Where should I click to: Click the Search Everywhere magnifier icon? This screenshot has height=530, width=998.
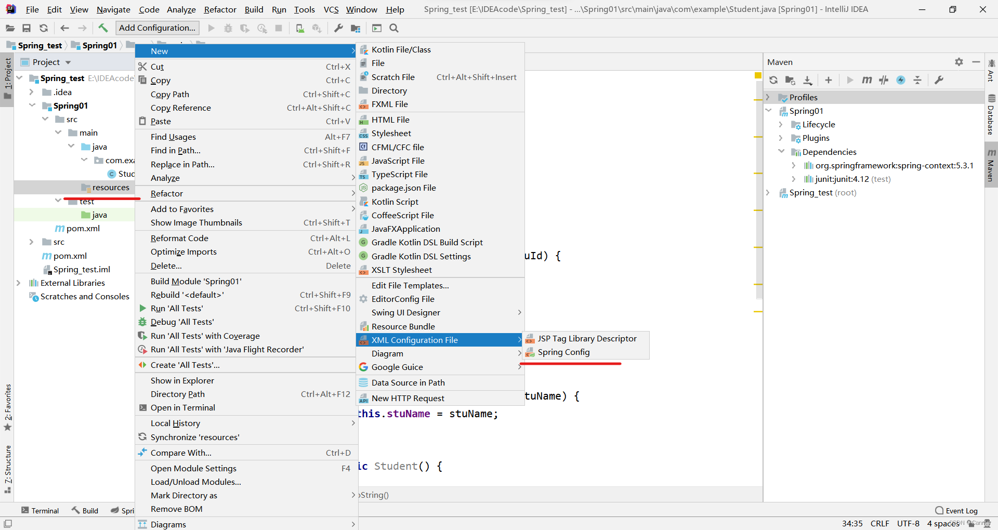pos(394,28)
